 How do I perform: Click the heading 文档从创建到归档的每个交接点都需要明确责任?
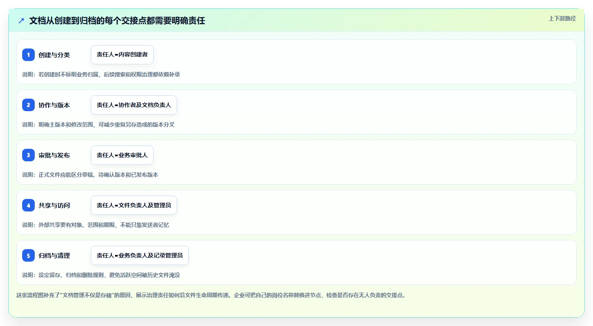(x=117, y=21)
